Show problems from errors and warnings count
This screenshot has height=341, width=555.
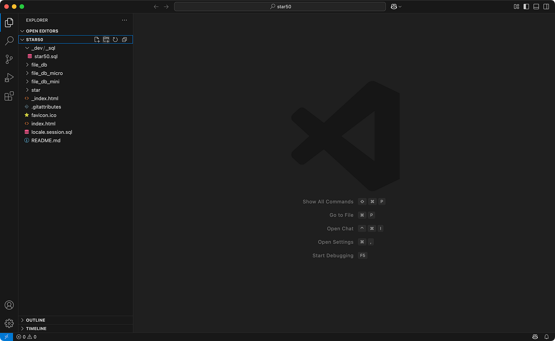coord(26,337)
